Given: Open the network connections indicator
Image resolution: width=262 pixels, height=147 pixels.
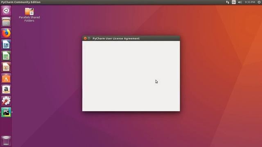Looking at the screenshot, I should pyautogui.click(x=228, y=2).
